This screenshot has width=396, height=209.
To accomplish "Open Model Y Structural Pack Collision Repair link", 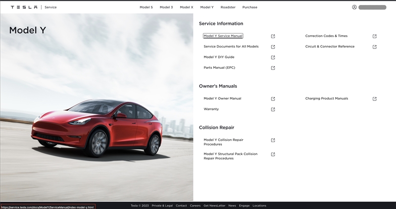I will (x=230, y=156).
